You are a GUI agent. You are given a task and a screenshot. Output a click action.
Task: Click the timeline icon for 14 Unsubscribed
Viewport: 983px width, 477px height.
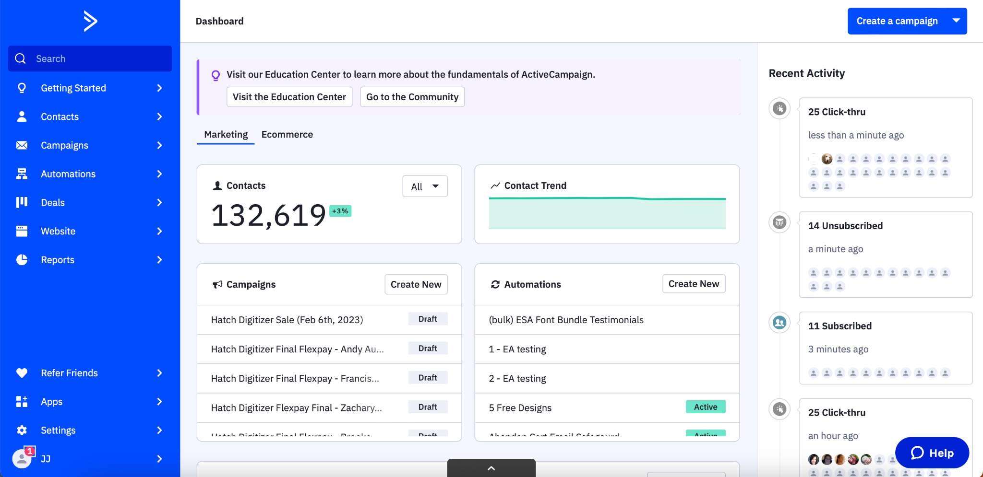tap(779, 222)
